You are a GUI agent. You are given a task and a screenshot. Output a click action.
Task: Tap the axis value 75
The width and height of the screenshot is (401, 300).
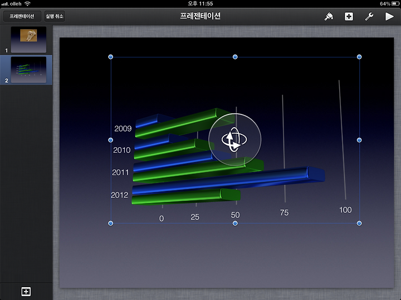(x=285, y=213)
